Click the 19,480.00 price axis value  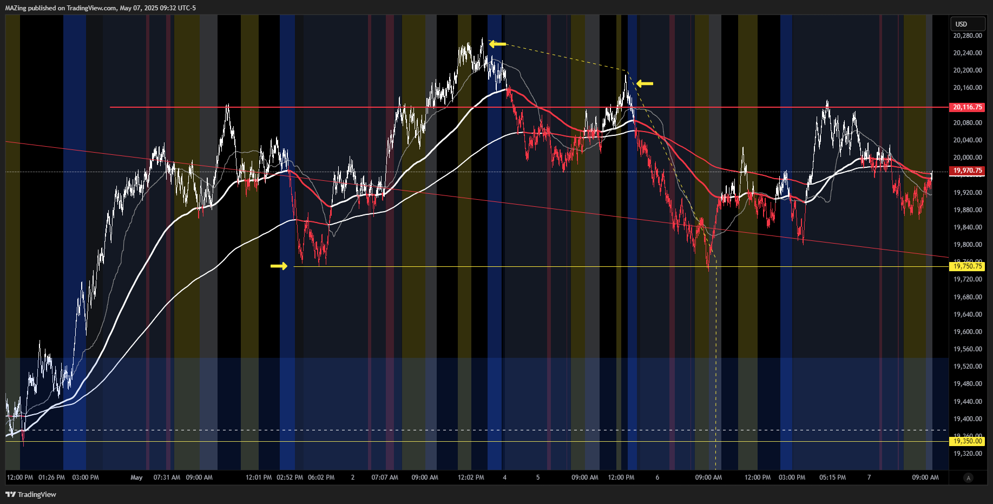click(x=968, y=384)
